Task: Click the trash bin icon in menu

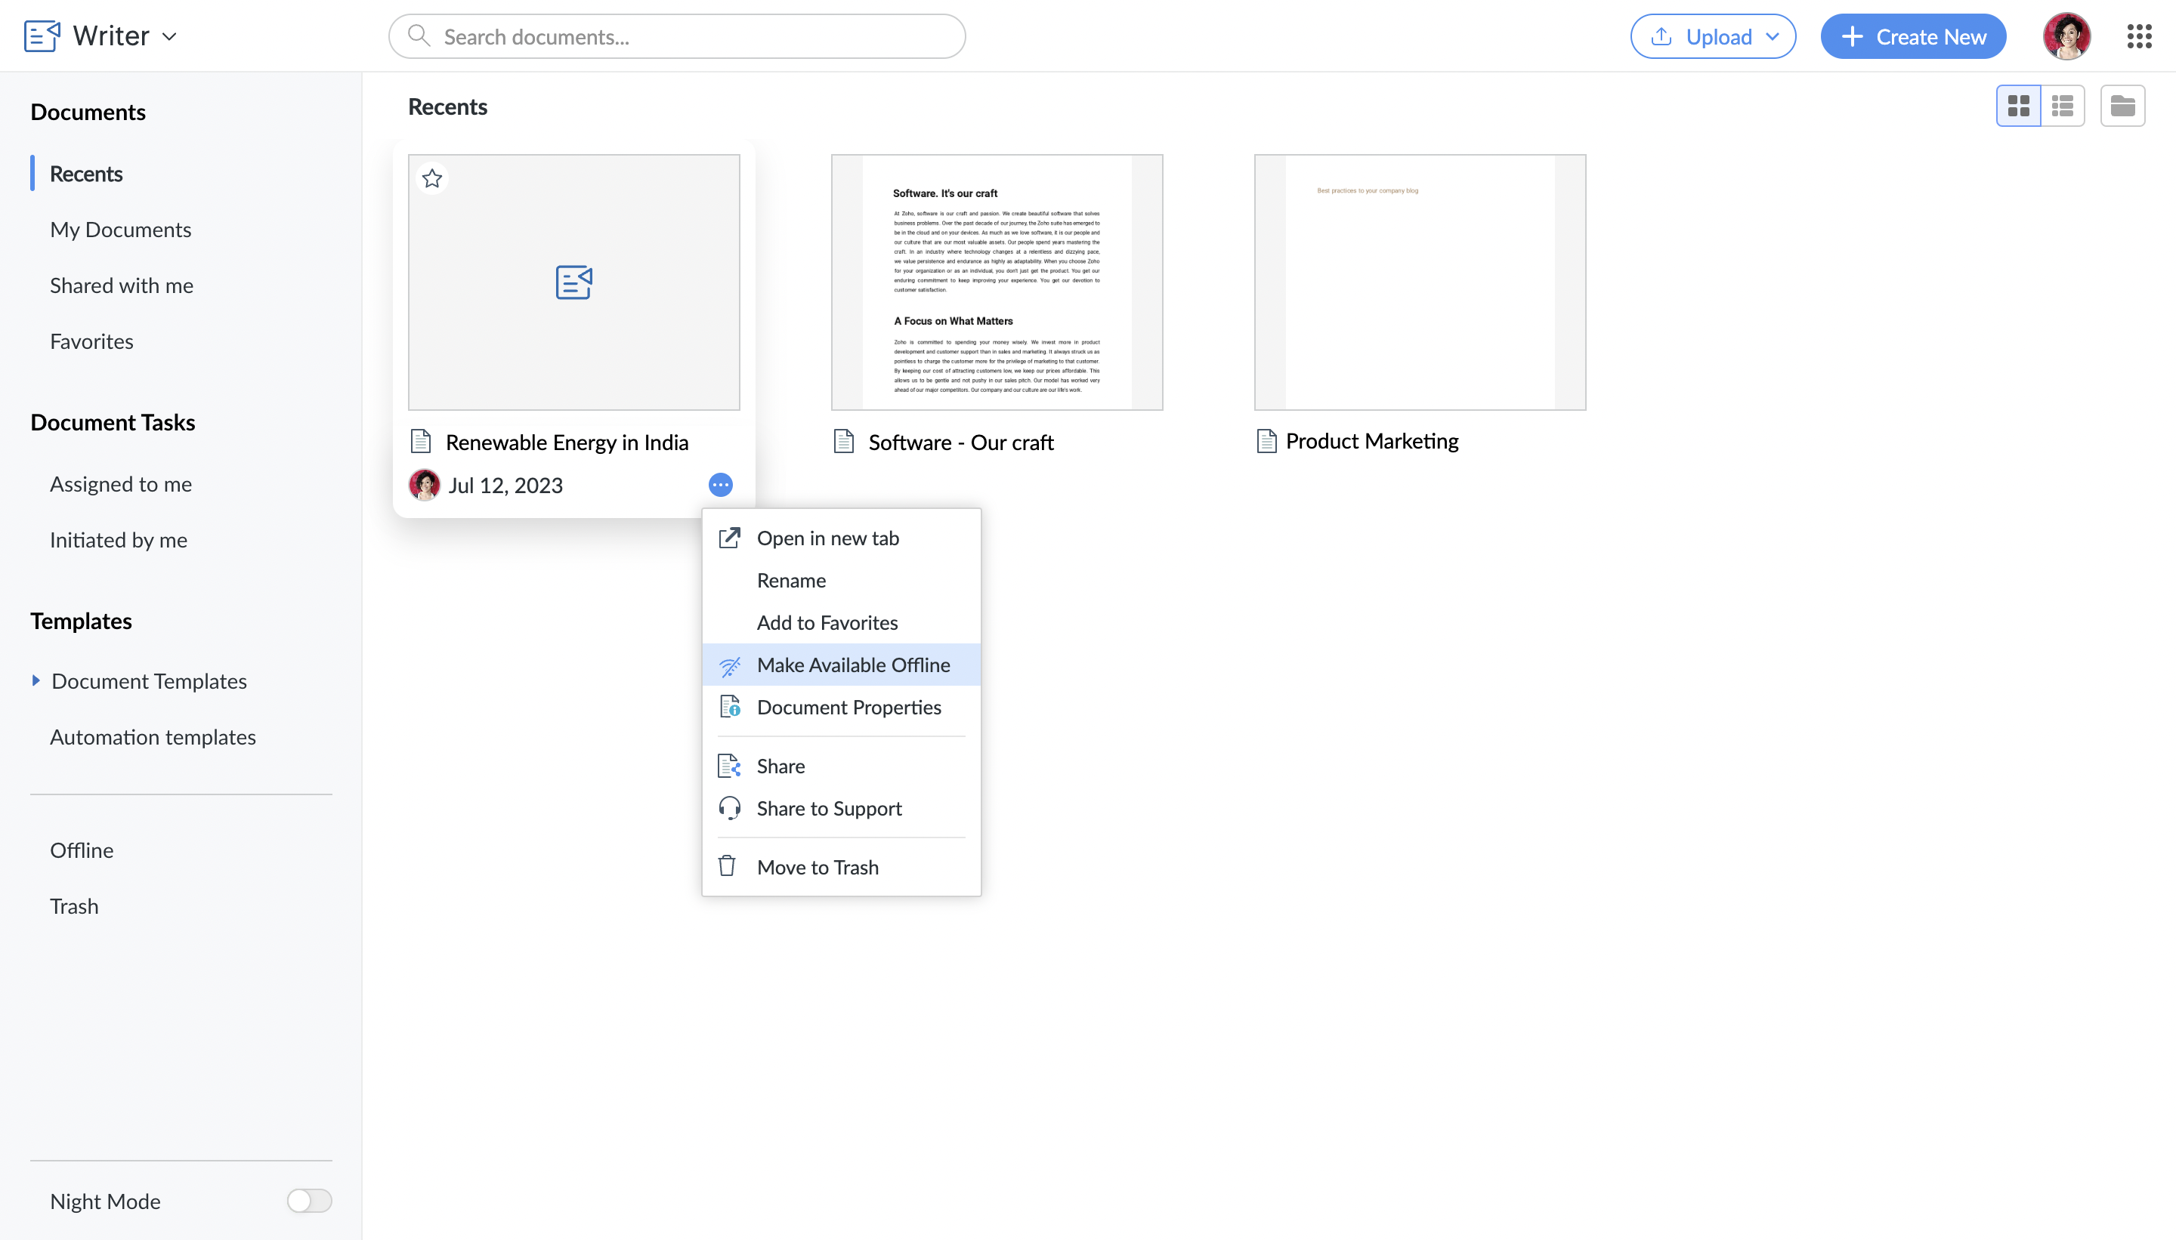Action: coord(727,866)
